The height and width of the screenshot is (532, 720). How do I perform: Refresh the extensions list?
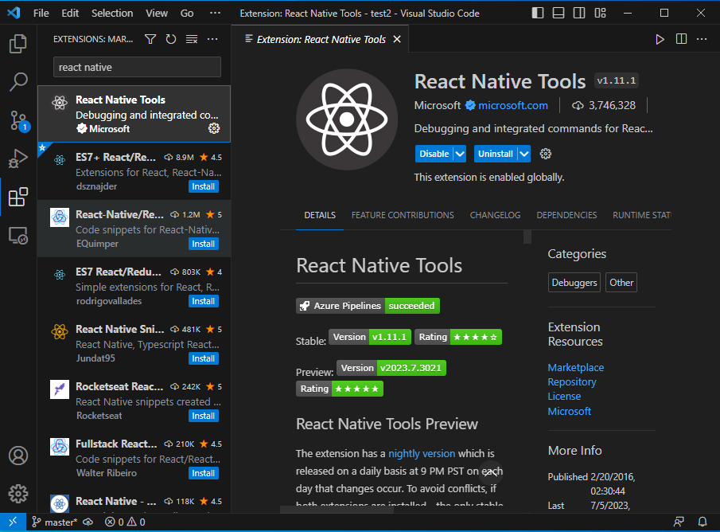pos(169,38)
